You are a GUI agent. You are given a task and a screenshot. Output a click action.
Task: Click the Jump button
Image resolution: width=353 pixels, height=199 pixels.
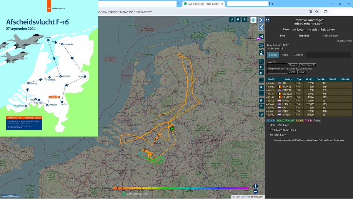click(x=292, y=72)
